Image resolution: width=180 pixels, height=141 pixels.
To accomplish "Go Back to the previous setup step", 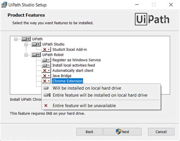I will [x=89, y=132].
